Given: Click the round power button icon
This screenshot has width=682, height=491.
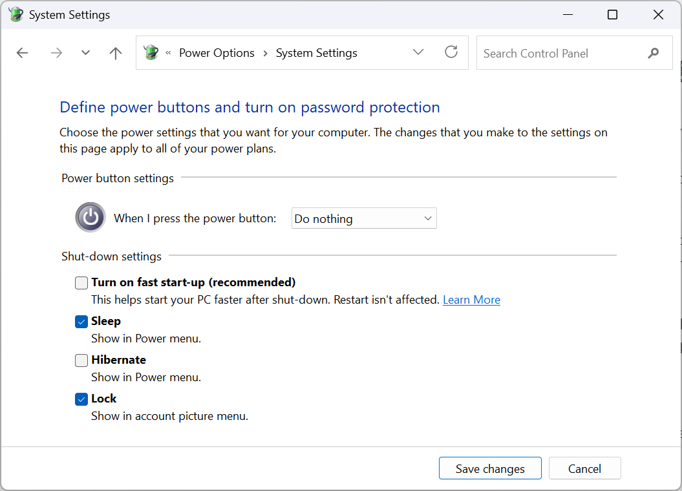Looking at the screenshot, I should pyautogui.click(x=90, y=217).
